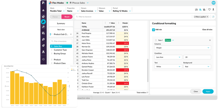The image size is (218, 109).
Task: Click the Apply button
Action: [208, 91]
